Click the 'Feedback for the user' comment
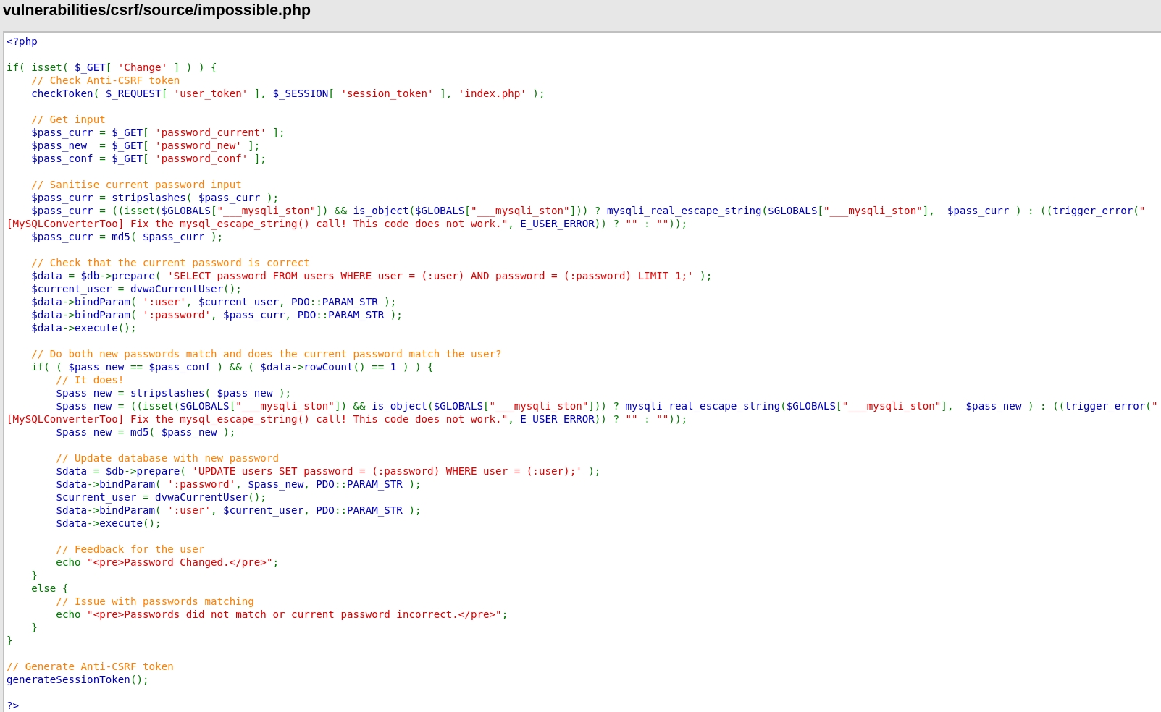Viewport: 1161px width, 712px height. tap(130, 549)
